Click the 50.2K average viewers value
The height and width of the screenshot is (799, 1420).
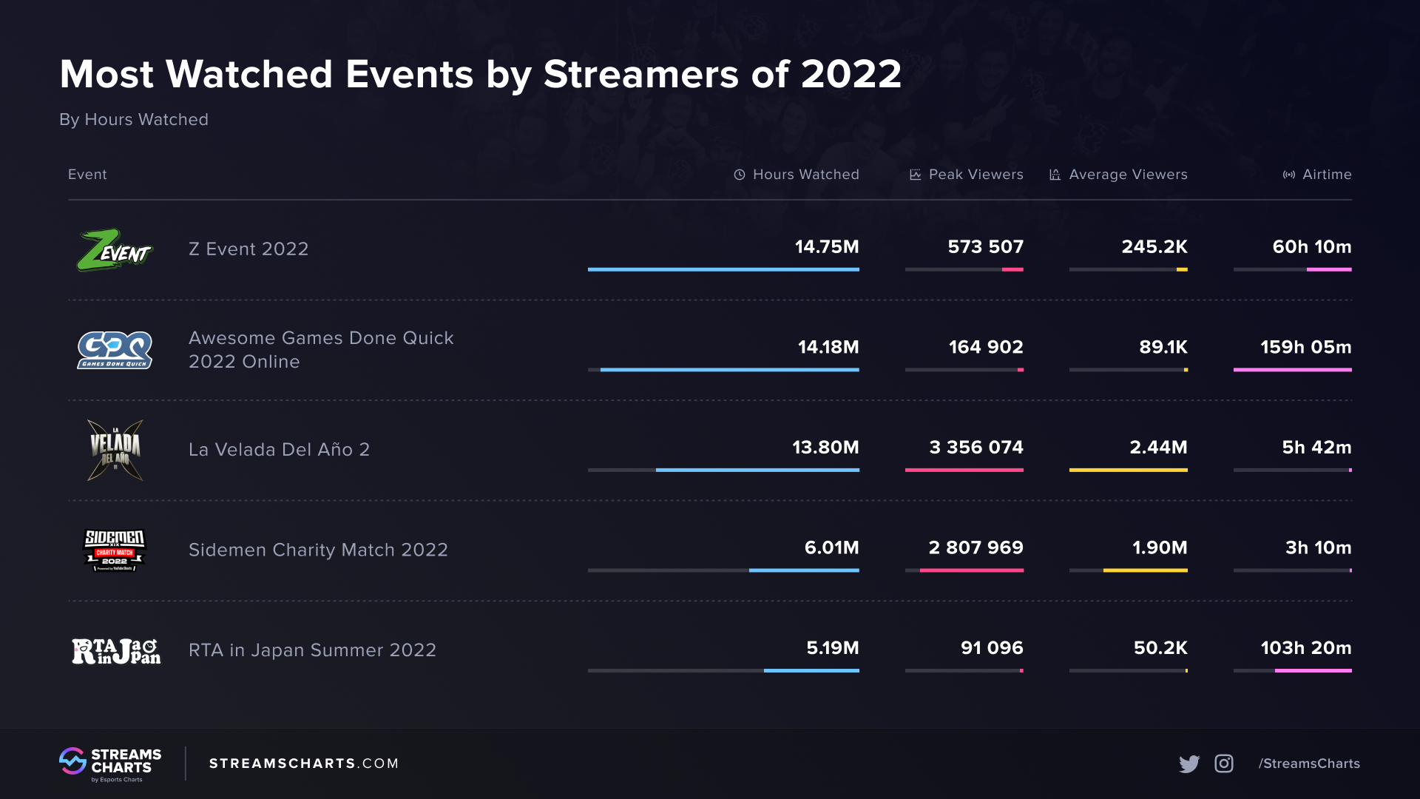click(1160, 648)
